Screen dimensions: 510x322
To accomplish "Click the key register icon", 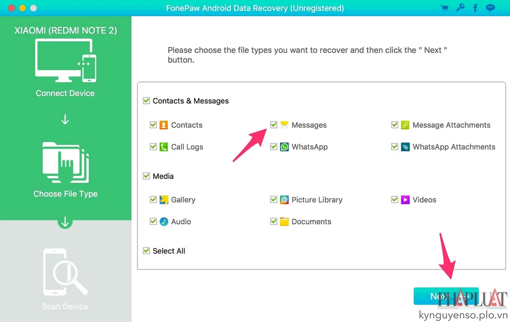I will pyautogui.click(x=460, y=8).
